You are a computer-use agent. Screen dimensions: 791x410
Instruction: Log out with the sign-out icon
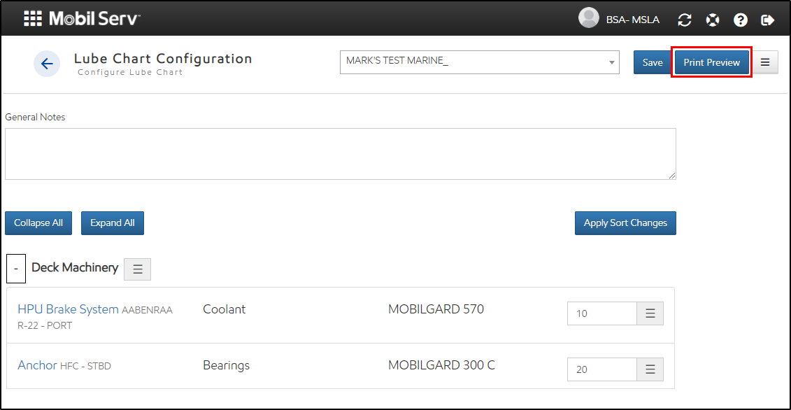767,19
